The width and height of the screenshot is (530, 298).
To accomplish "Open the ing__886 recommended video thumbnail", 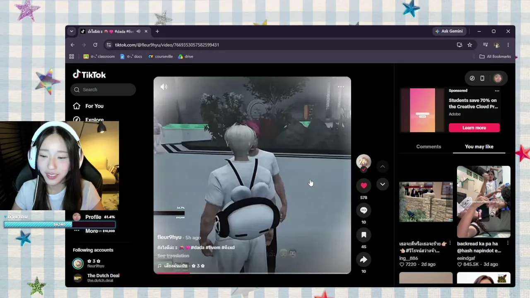I will 426,202.
